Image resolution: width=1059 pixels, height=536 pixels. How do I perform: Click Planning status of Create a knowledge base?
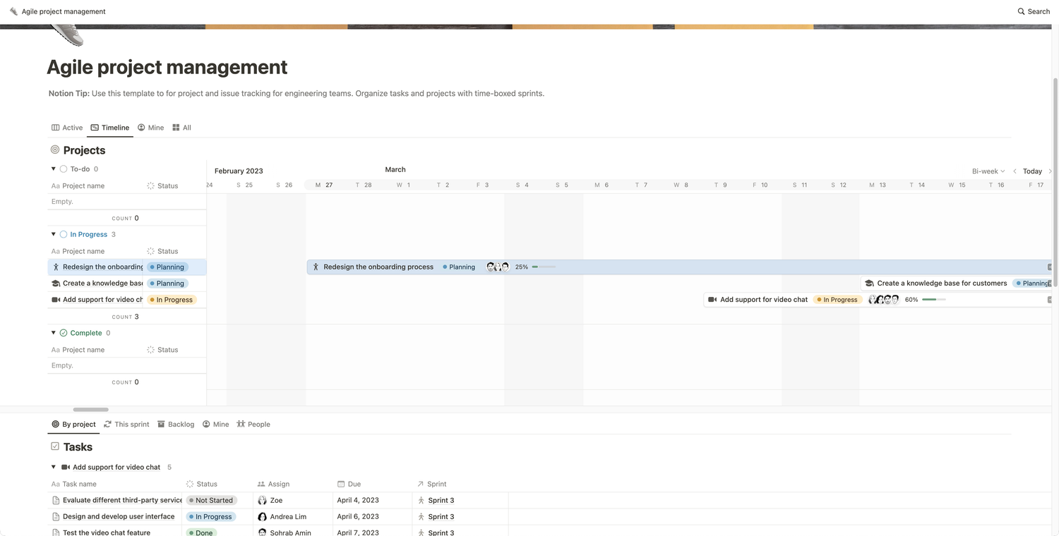pos(167,284)
